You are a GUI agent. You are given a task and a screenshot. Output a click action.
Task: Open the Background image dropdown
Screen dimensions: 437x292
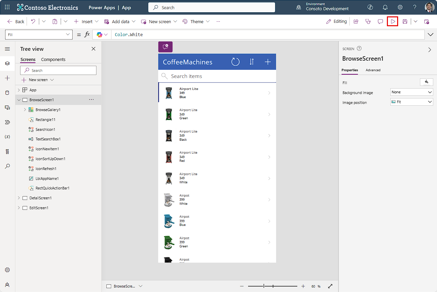(x=411, y=92)
